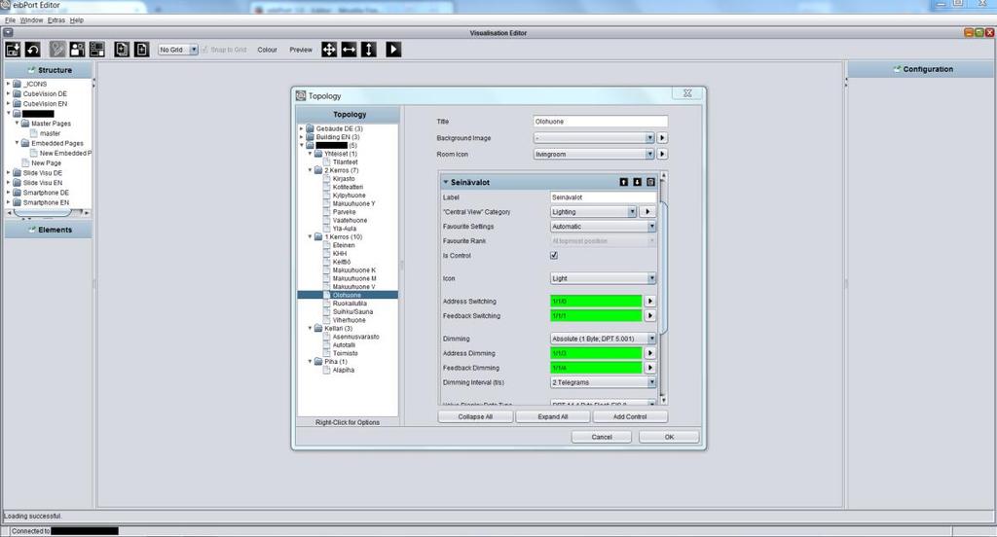Click arrow button beside Feedback Switching
997x537 pixels.
tap(649, 316)
